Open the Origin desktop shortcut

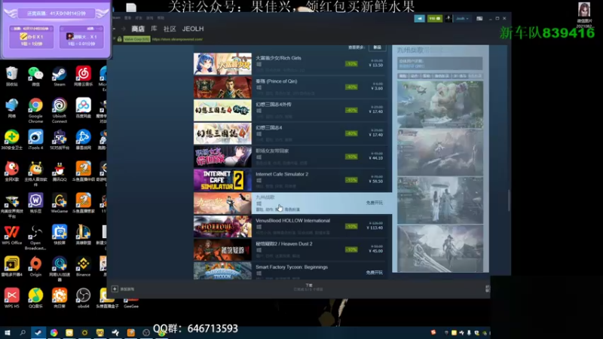tap(35, 267)
